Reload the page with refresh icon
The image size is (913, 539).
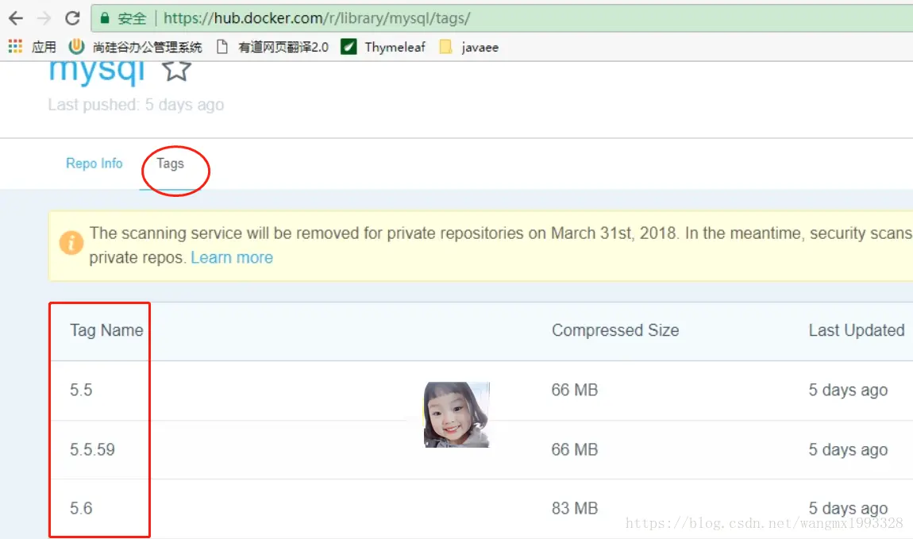tap(72, 18)
